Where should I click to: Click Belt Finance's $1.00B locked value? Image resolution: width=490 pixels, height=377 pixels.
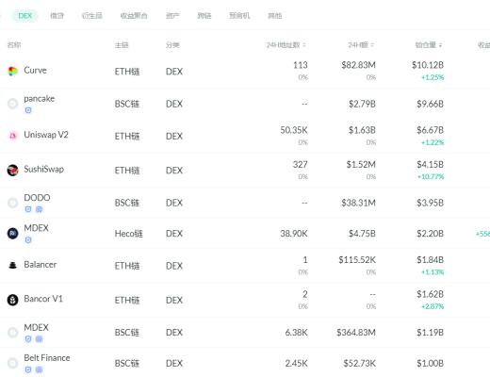431,364
